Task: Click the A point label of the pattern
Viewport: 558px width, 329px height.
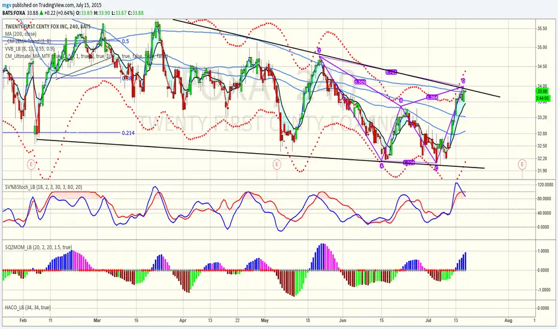Action: [x=382, y=166]
